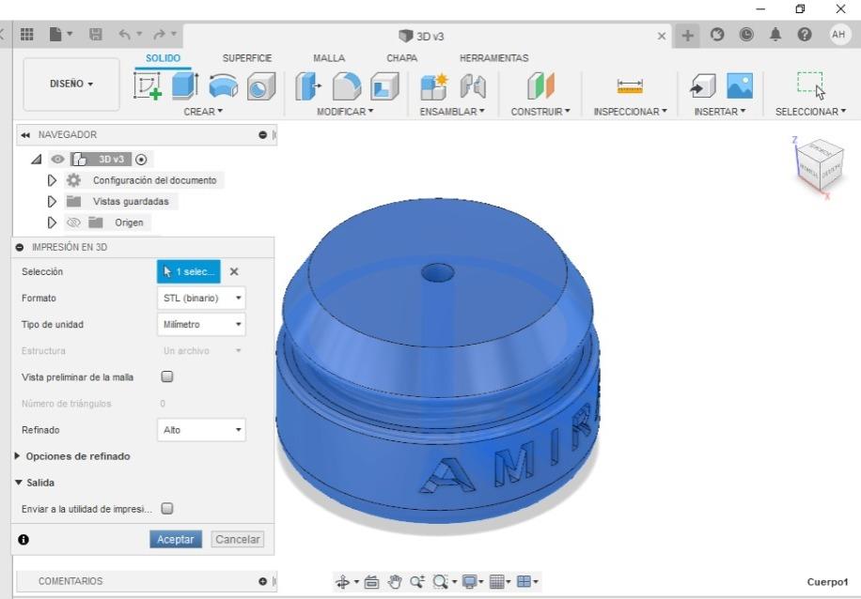Switch to the SOLIDO tab
This screenshot has width=861, height=599.
click(164, 58)
